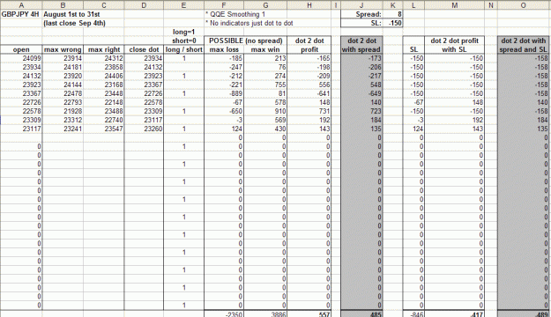Viewport: 551px width, 317px height.
Task: Select with-spread value -649
Action: tap(361, 93)
